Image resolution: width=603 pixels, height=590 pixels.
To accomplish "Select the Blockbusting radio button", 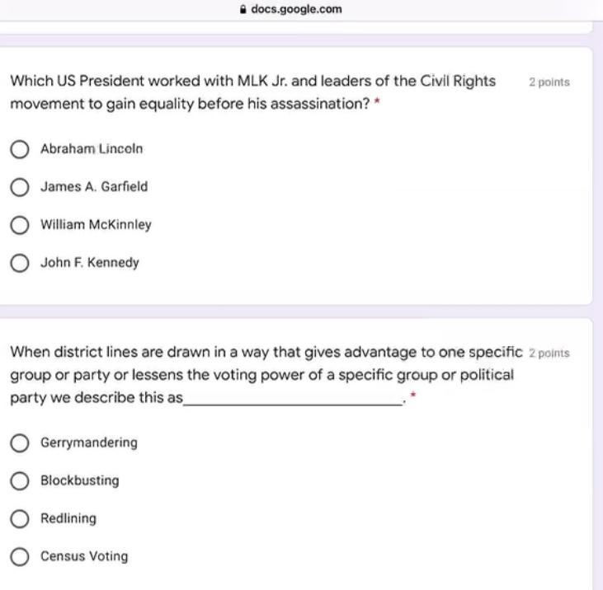I will pos(20,481).
